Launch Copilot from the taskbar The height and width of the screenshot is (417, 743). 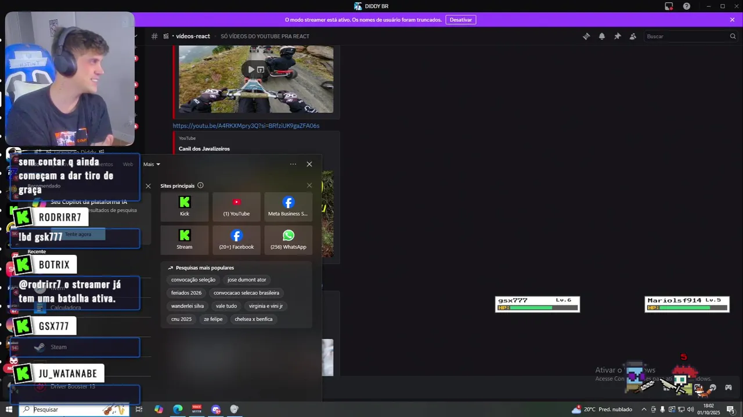(x=158, y=409)
